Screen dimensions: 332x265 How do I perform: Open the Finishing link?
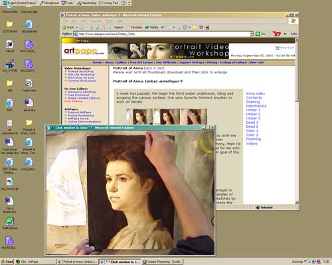pyautogui.click(x=254, y=139)
